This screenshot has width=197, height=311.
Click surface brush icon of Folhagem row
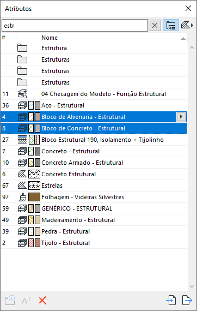tap(22, 197)
